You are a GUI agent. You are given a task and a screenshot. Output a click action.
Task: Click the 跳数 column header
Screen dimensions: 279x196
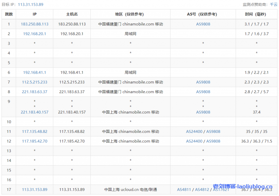(9, 14)
